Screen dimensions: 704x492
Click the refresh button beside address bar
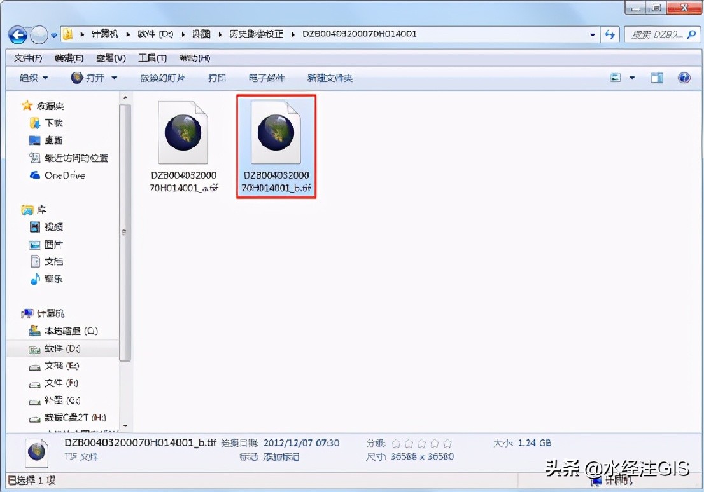tap(610, 34)
